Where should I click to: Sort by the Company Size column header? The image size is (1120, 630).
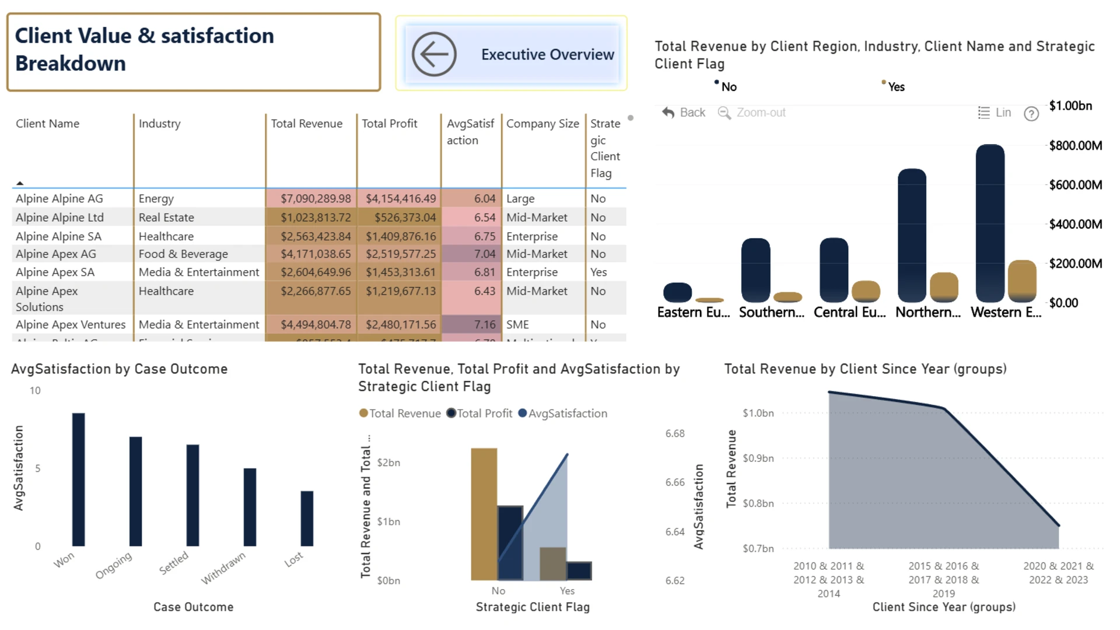(x=542, y=124)
